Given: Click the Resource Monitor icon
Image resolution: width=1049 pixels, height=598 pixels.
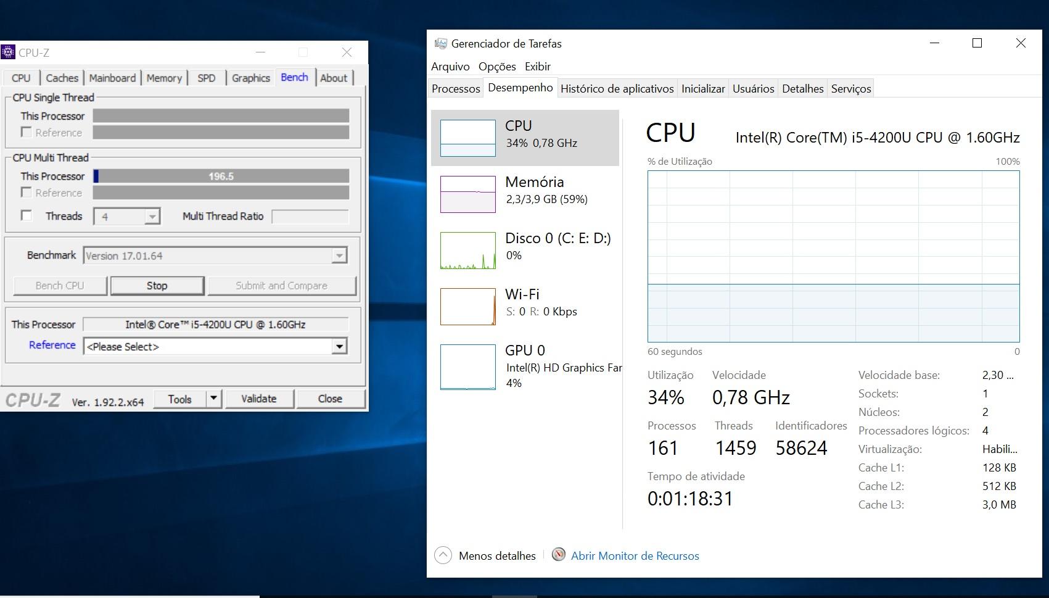Looking at the screenshot, I should tap(559, 554).
